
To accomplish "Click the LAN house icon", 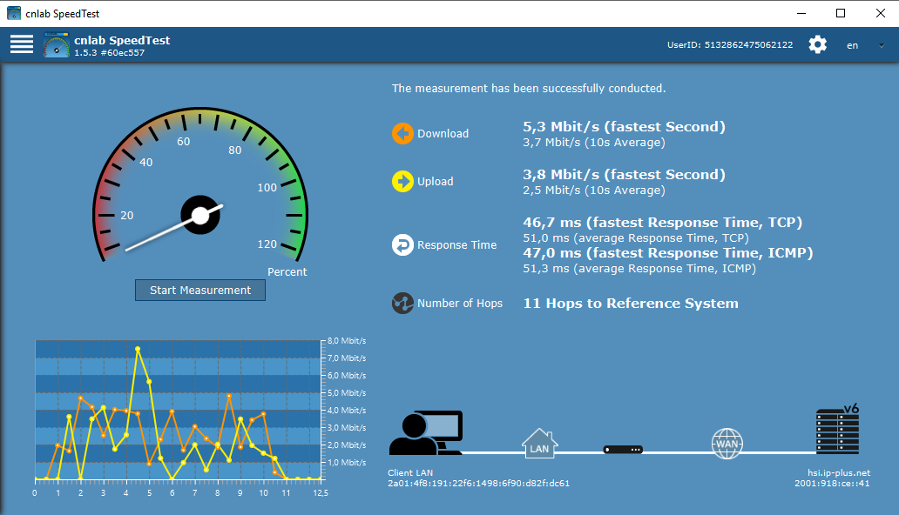I will coord(539,444).
